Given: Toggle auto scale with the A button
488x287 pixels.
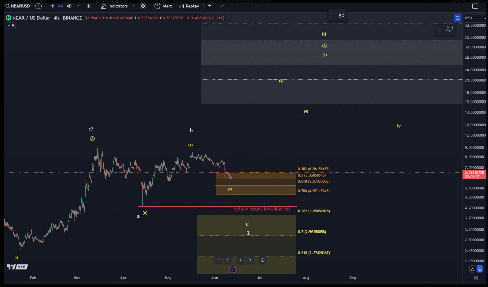Looking at the screenshot, I should [472, 269].
